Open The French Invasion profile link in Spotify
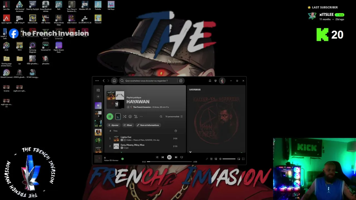 tap(142, 107)
